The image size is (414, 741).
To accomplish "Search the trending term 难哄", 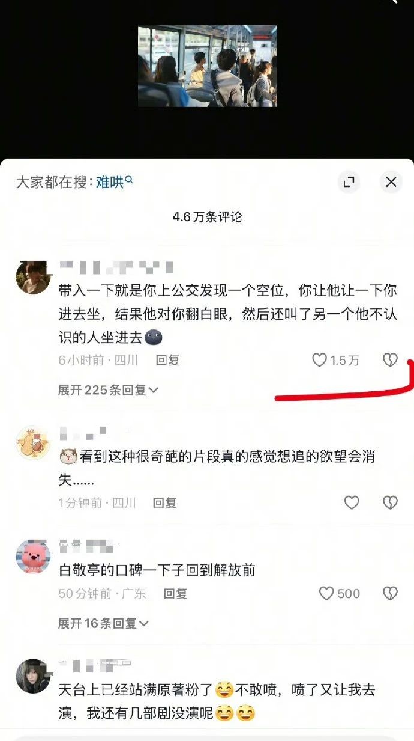I will coord(110,182).
